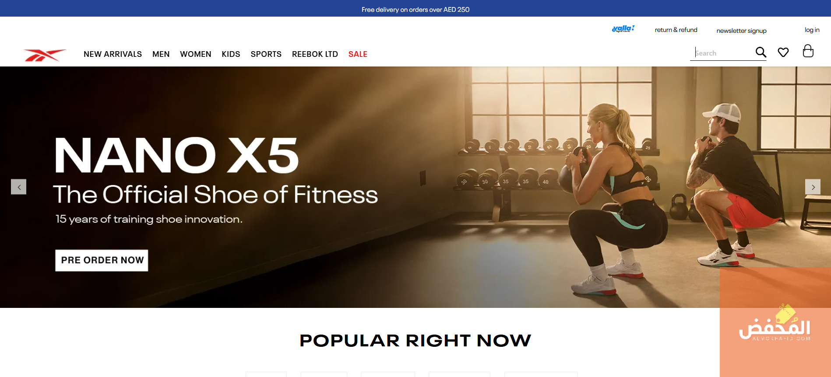Click the Almowafir coupon badge
The height and width of the screenshot is (377, 831).
click(x=775, y=323)
